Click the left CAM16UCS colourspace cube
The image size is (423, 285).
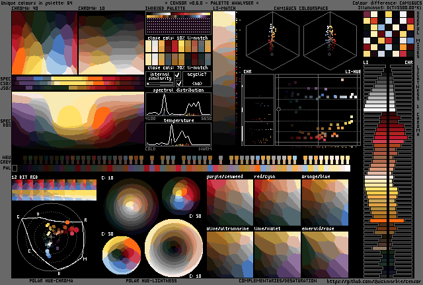pyautogui.click(x=272, y=40)
